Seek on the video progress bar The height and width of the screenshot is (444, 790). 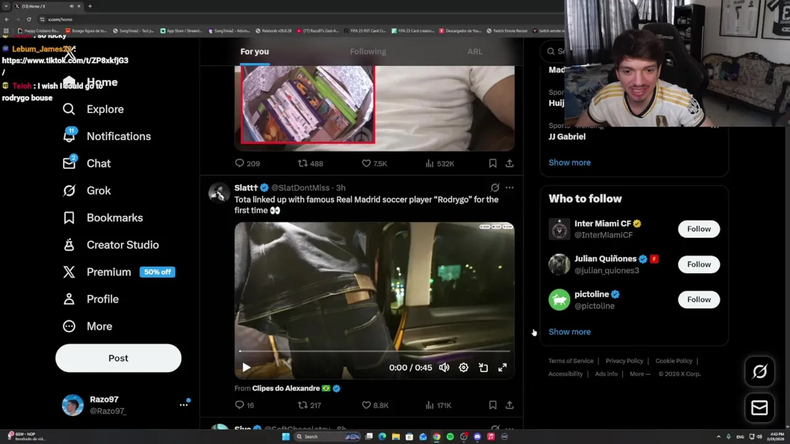tap(375, 351)
